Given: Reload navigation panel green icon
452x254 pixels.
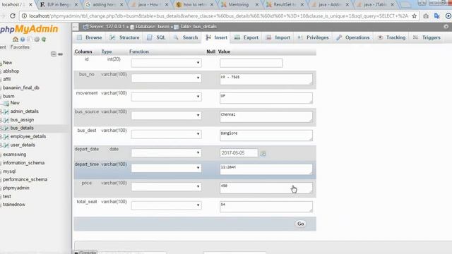Looking at the screenshot, I should [44, 40].
